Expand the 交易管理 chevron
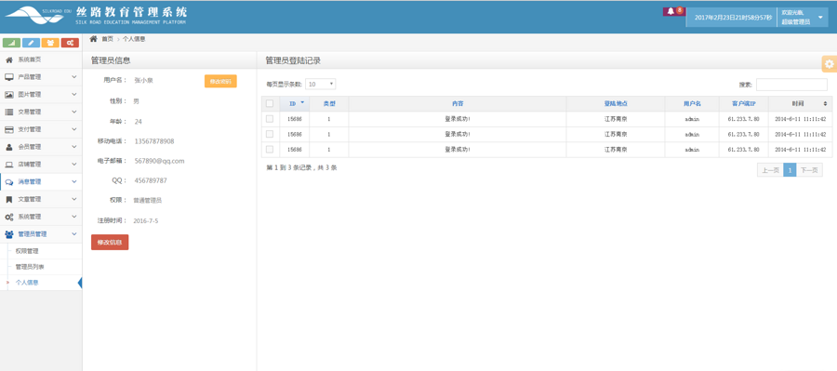837x371 pixels. click(x=74, y=113)
